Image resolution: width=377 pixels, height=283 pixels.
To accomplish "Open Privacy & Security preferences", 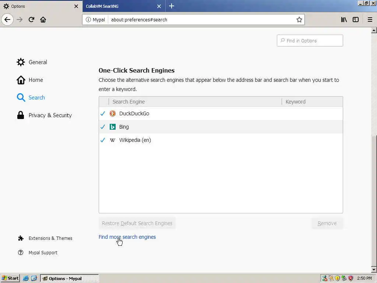I will 44,115.
